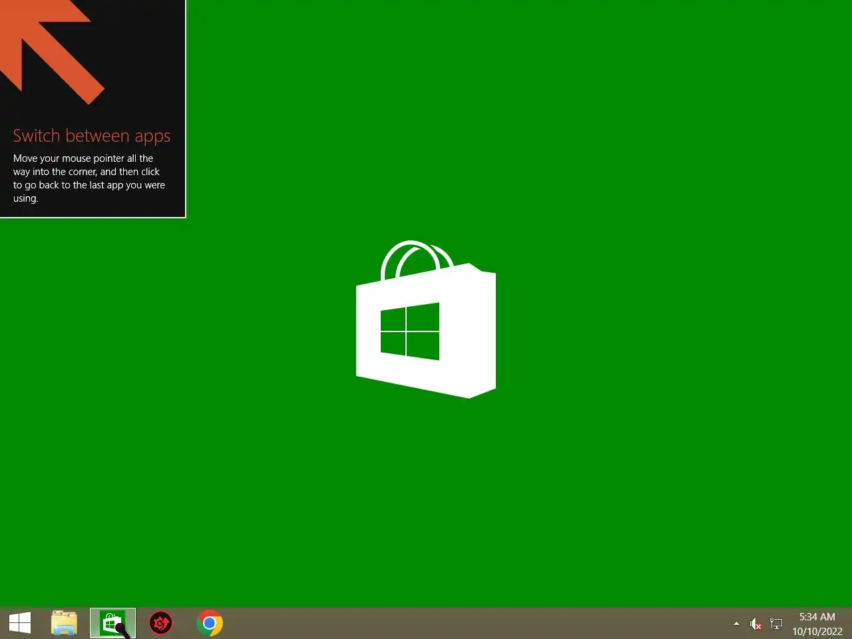Click the "Move your mouse pointer" tip text
This screenshot has height=639, width=852.
tap(89, 178)
